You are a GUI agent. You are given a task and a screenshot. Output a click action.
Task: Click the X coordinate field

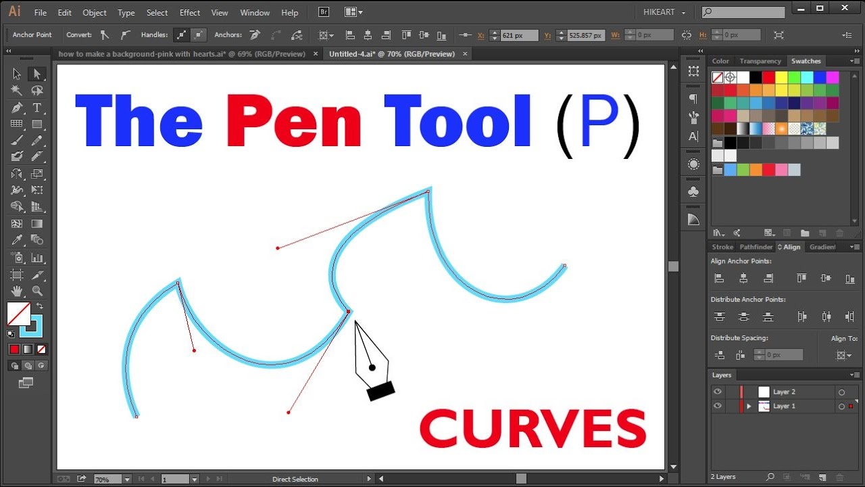click(519, 35)
